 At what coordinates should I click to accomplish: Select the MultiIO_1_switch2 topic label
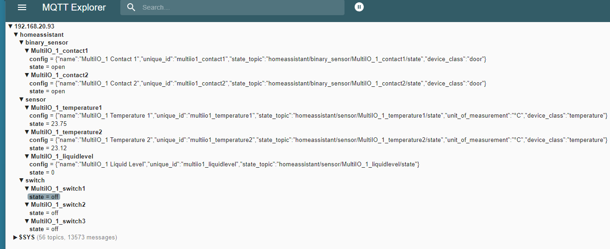tap(58, 204)
